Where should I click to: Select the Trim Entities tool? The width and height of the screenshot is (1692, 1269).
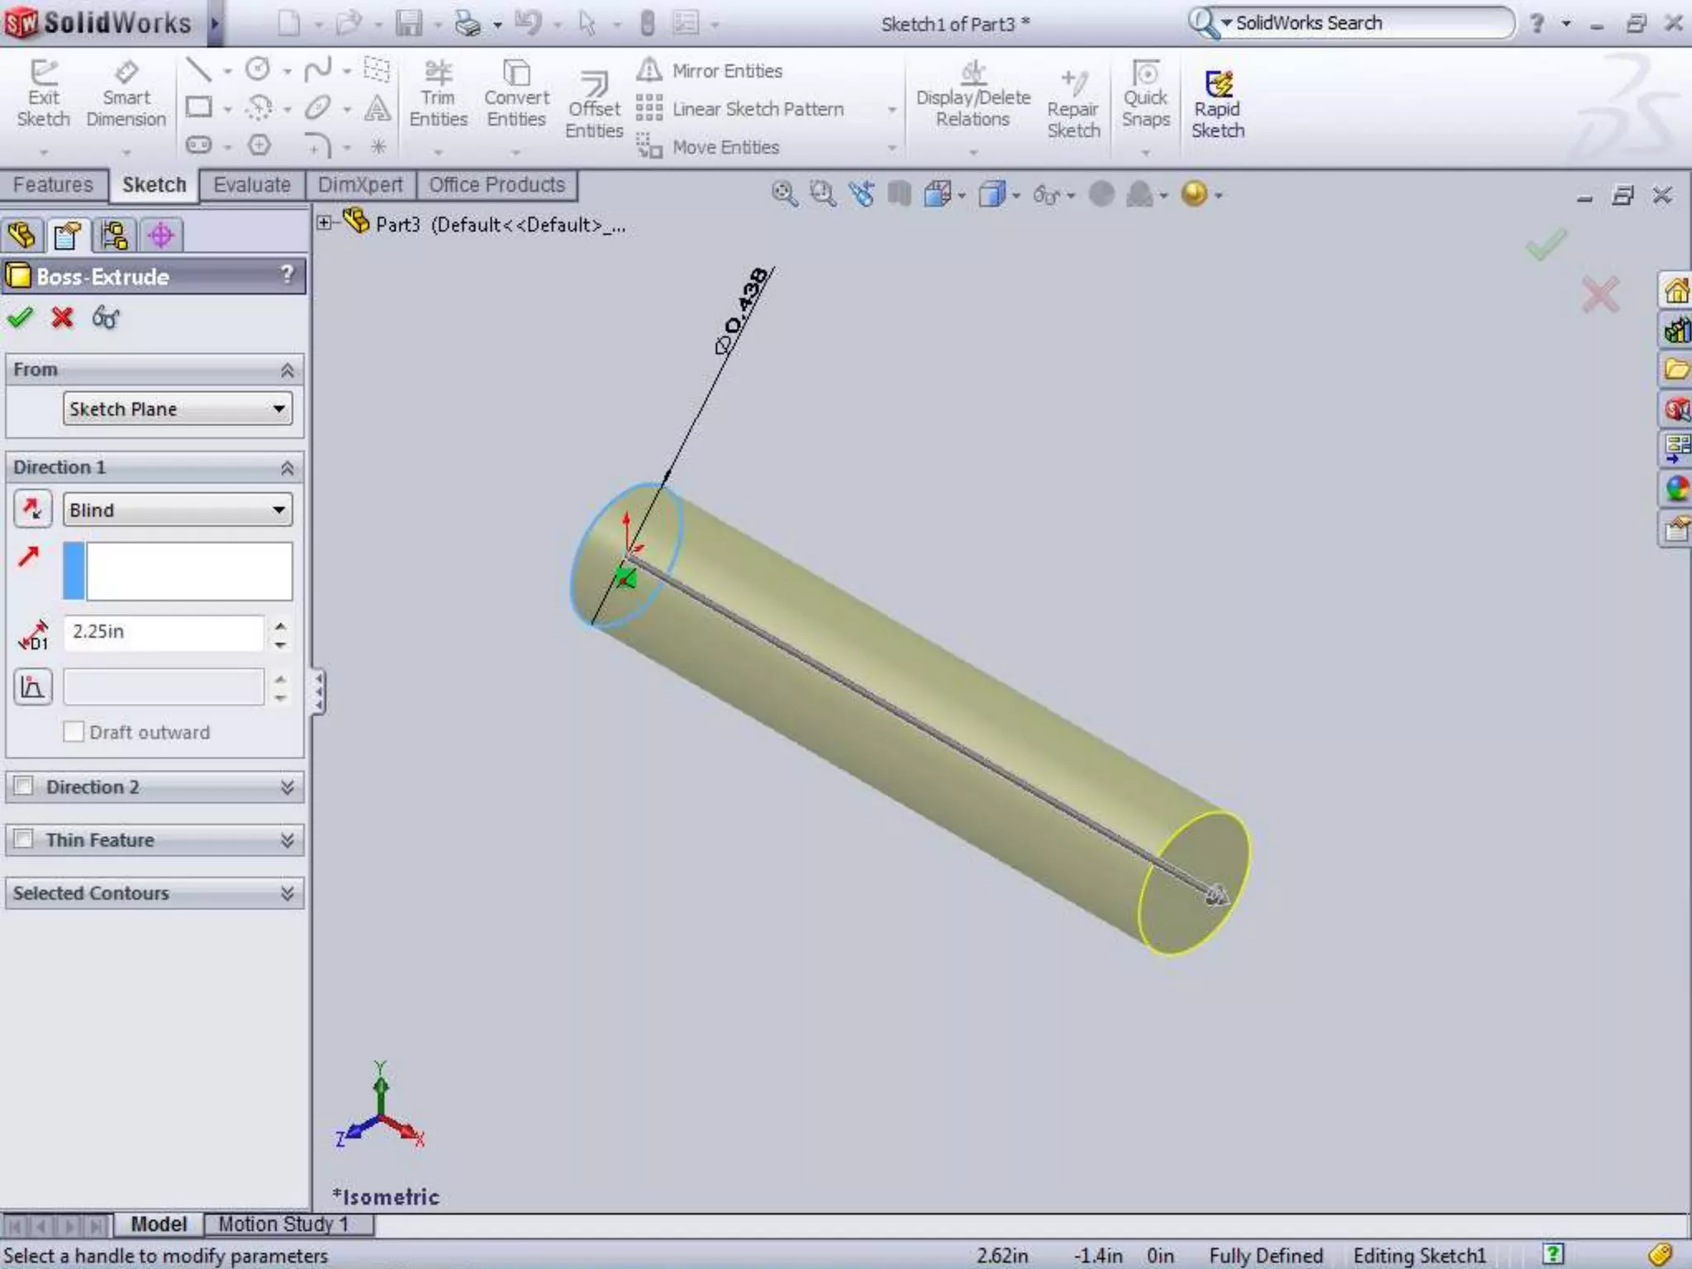click(438, 93)
